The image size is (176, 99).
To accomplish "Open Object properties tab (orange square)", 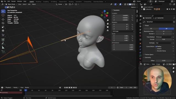I will pyautogui.click(x=140, y=43).
